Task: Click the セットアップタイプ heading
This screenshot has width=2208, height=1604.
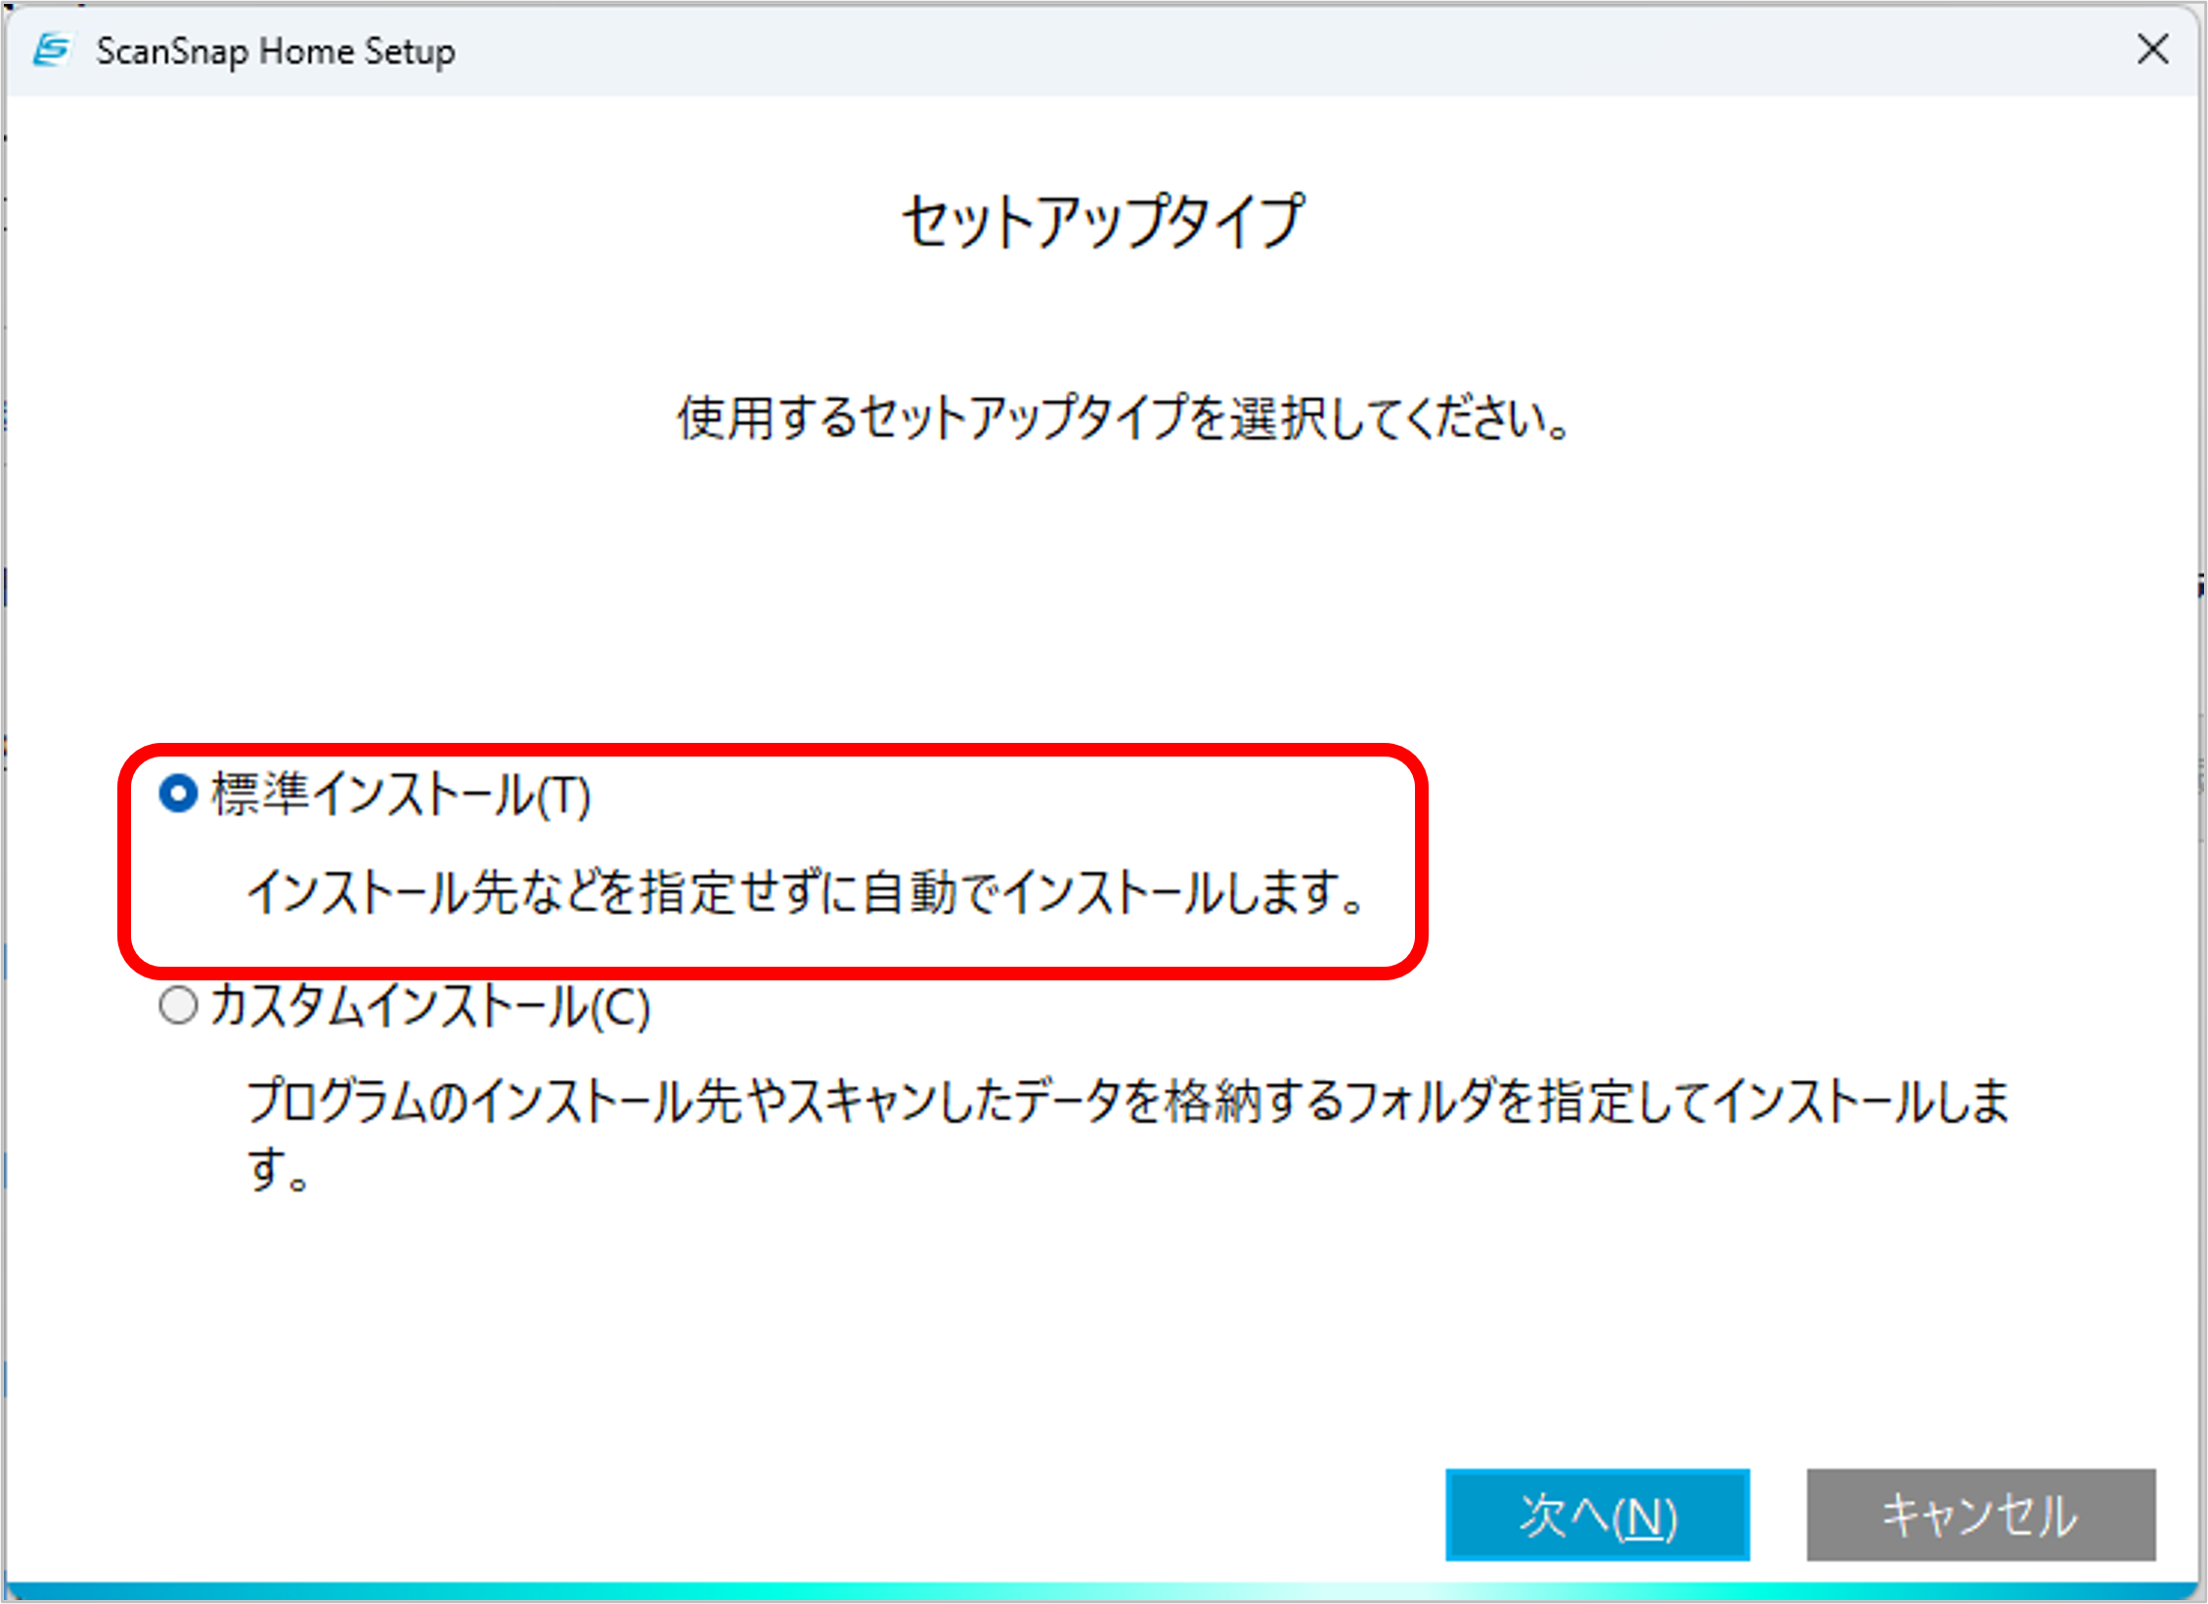Action: pos(1103,221)
